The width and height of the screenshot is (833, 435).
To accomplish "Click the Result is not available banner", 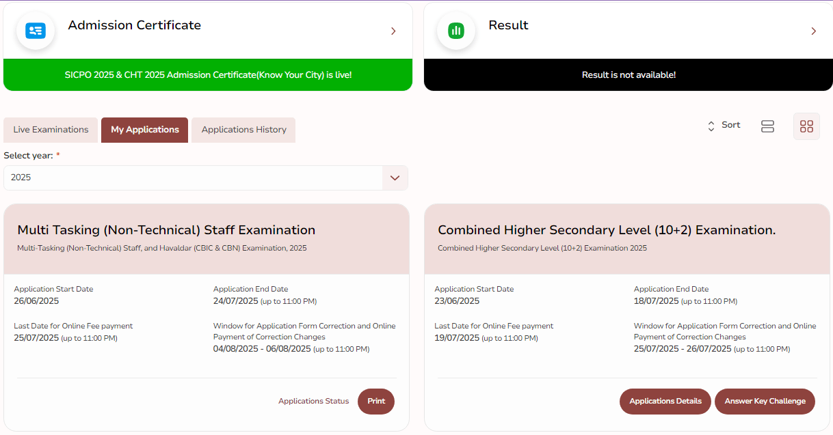I will [x=628, y=74].
